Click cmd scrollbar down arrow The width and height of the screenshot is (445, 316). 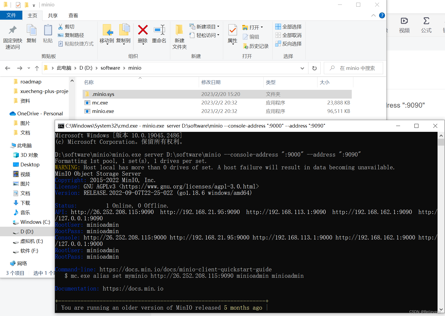[x=441, y=310]
